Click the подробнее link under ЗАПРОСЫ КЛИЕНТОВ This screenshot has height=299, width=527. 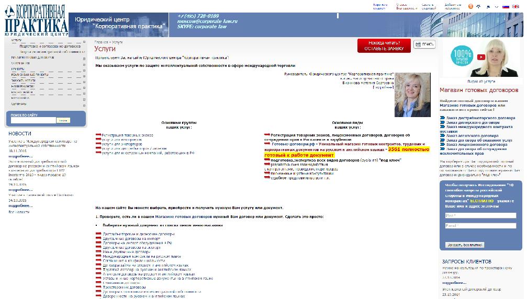pos(454,283)
